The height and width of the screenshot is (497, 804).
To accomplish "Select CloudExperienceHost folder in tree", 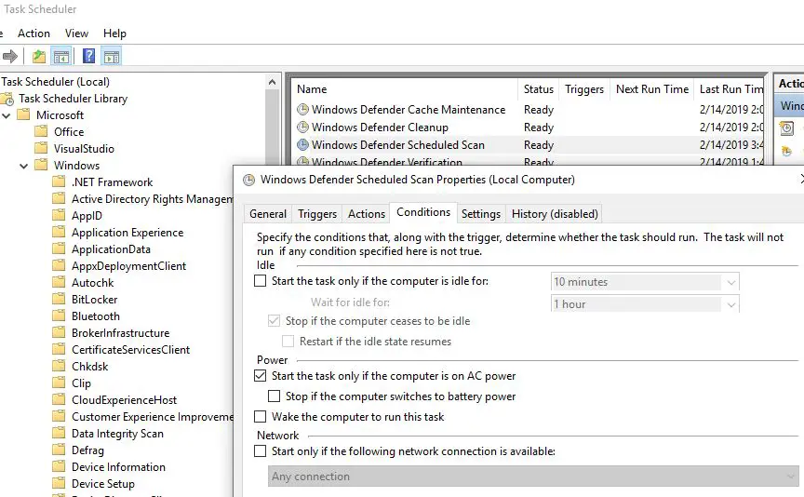I will tap(124, 400).
